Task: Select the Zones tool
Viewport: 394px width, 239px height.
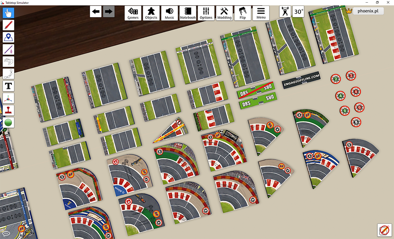Action: (9, 37)
